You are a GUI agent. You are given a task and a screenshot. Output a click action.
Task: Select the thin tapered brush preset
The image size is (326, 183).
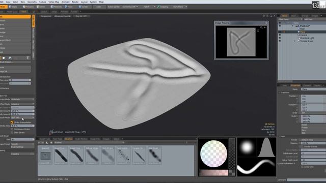pyautogui.click(x=139, y=156)
